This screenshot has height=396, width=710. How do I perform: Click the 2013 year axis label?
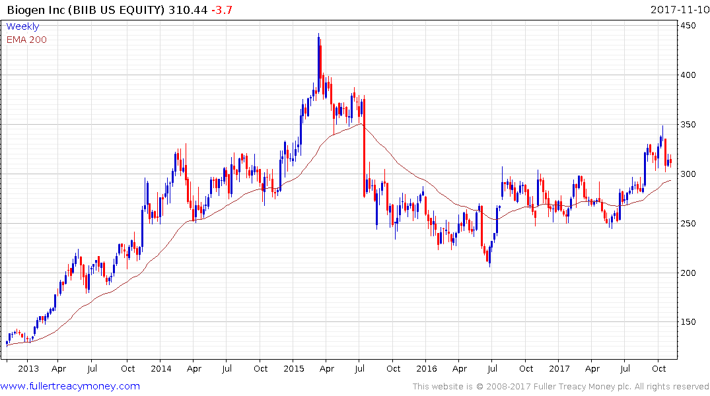[x=28, y=369]
